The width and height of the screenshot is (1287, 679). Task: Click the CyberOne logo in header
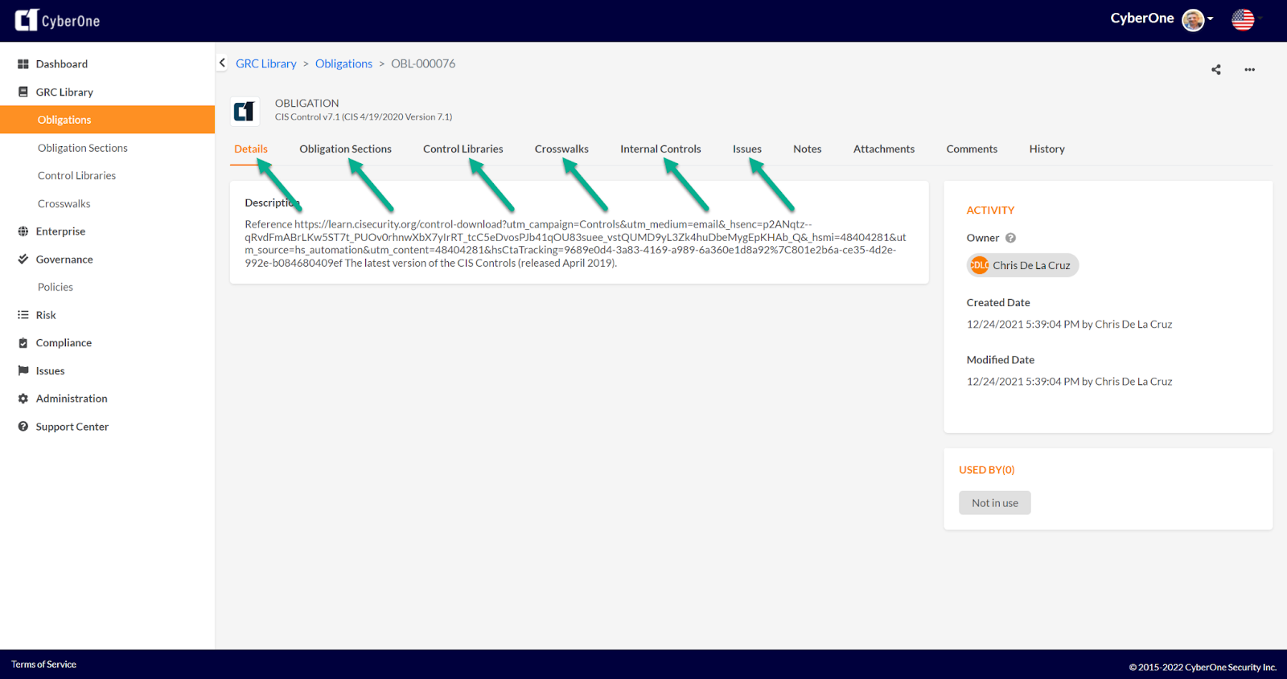pos(57,20)
